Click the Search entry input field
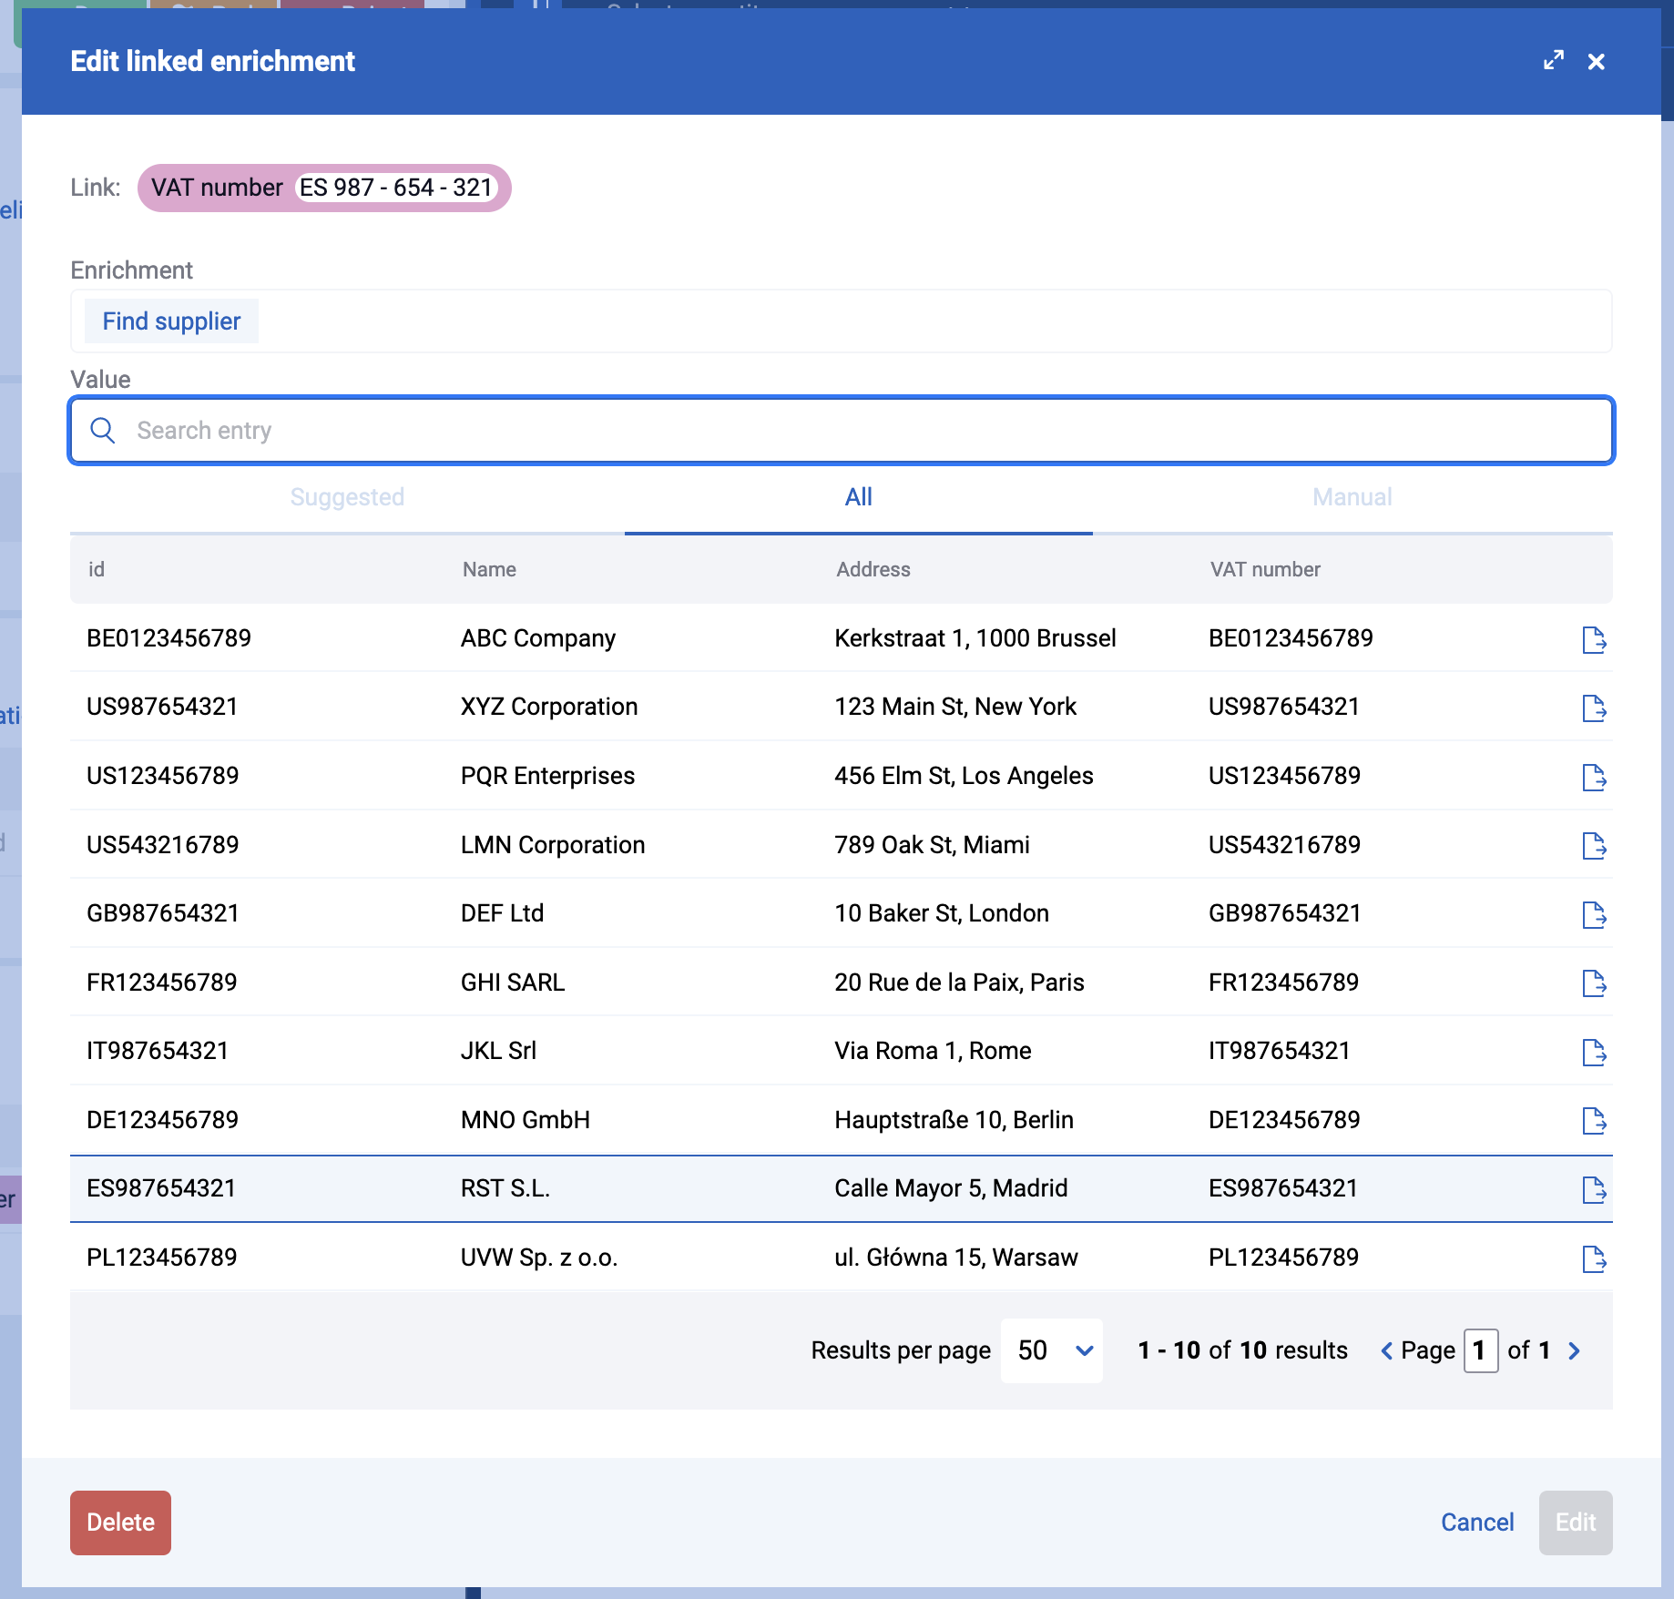The height and width of the screenshot is (1599, 1674). pyautogui.click(x=842, y=430)
